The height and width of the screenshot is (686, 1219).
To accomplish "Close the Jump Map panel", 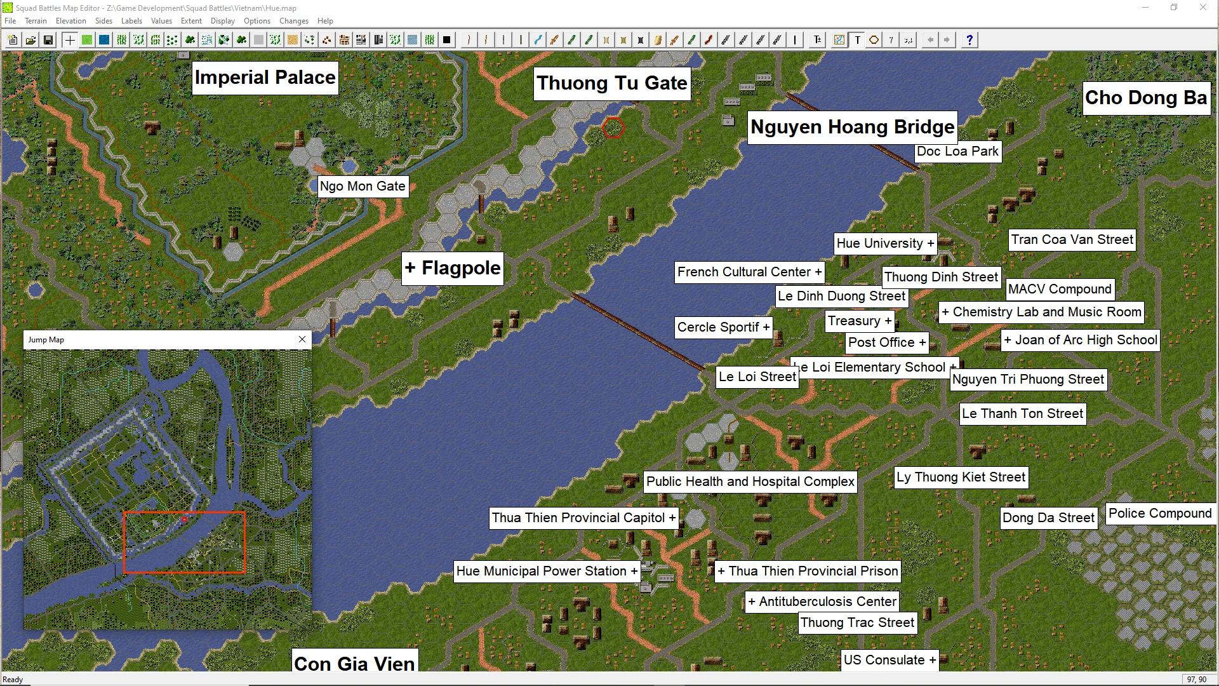I will click(x=302, y=339).
